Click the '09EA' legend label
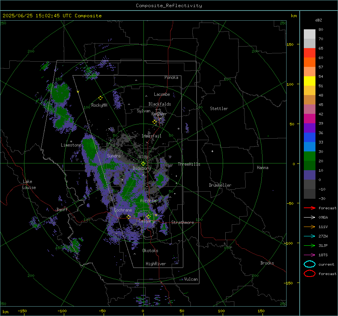This screenshot has width=338, height=316. [323, 218]
